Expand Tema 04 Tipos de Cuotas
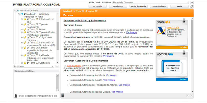This screenshot has height=103, width=207. coord(22,32)
